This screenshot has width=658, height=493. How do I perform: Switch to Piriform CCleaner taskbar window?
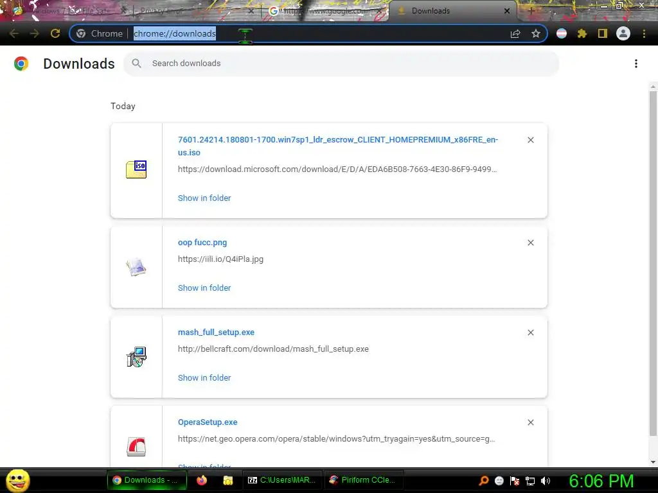tap(364, 480)
